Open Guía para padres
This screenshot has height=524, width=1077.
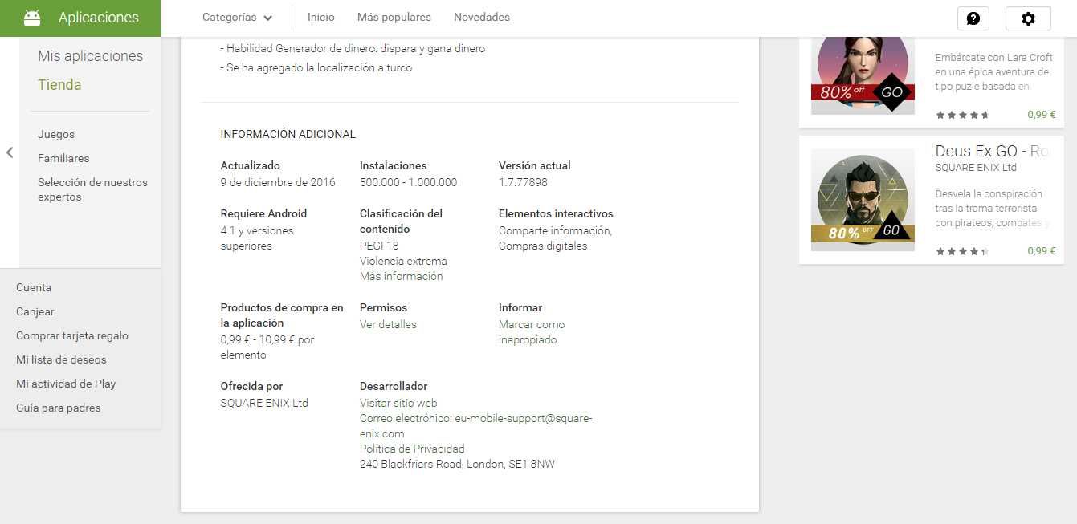click(59, 408)
